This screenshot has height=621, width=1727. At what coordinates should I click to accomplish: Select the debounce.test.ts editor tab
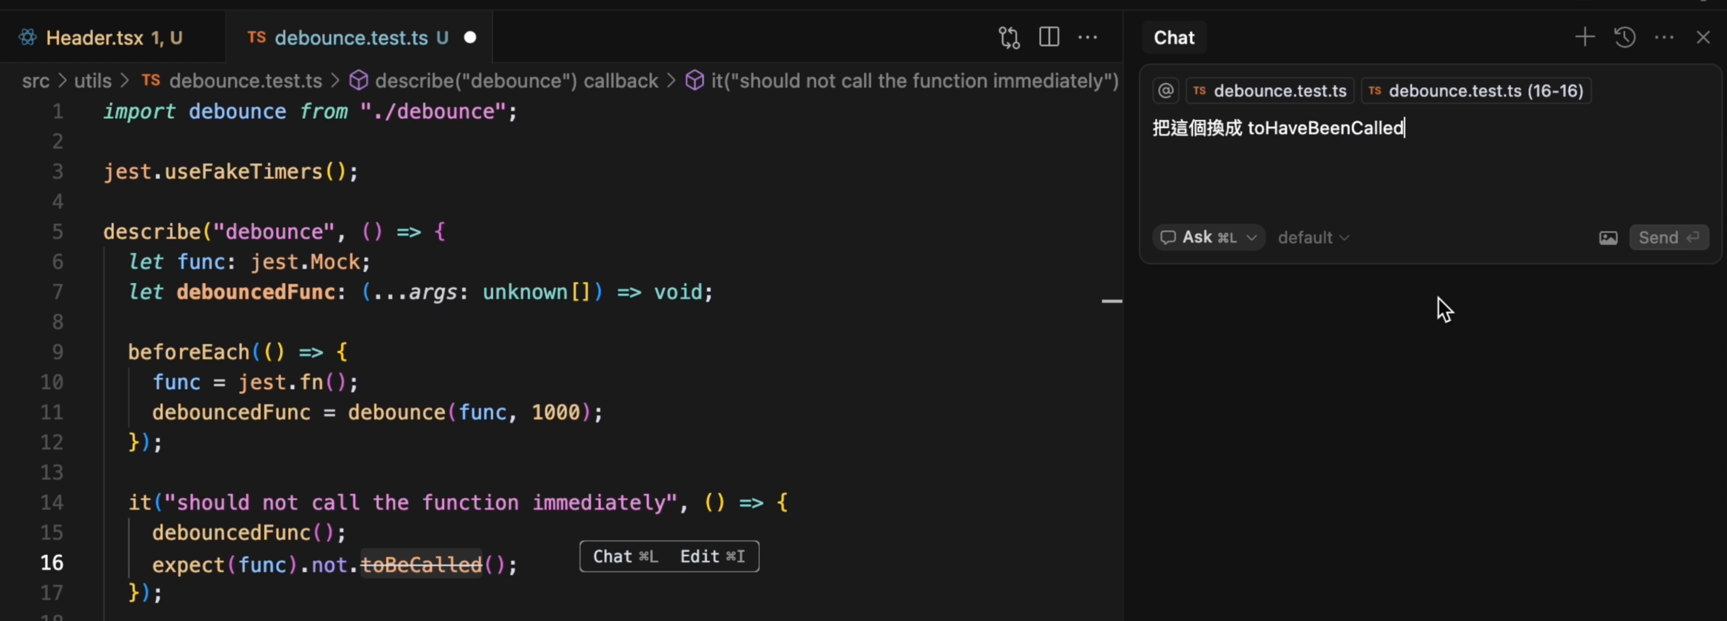click(x=350, y=38)
